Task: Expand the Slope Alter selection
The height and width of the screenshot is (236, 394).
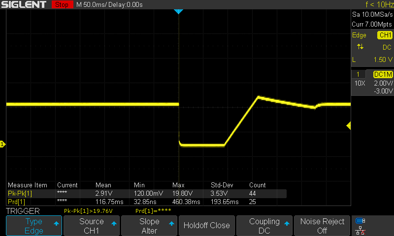Action: click(x=149, y=226)
